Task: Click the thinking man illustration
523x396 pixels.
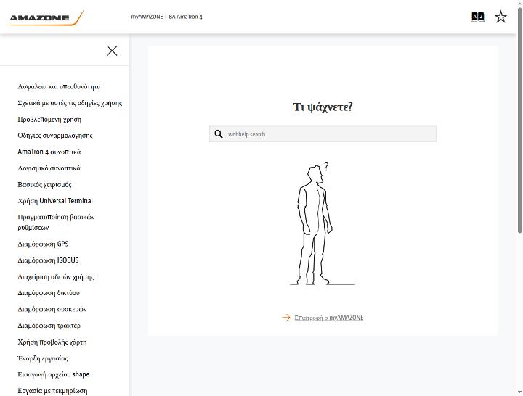Action: point(323,224)
